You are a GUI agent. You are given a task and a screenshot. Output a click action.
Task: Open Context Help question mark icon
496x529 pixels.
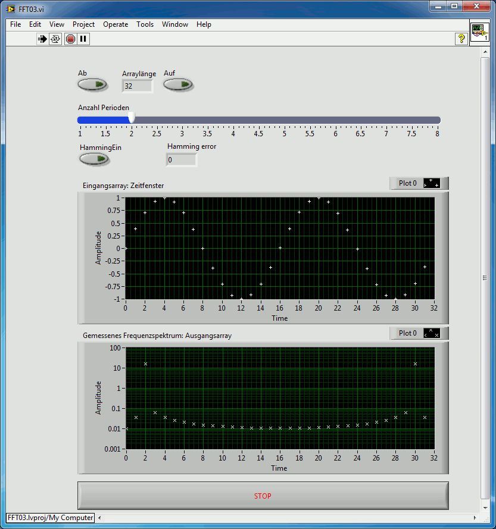(461, 39)
